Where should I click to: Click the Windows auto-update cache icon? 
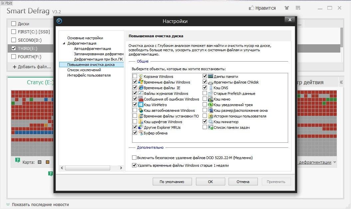tap(141, 110)
